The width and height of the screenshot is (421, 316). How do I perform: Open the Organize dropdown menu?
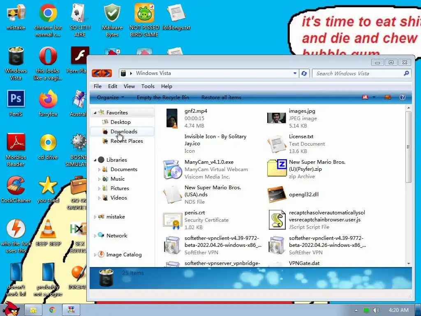tap(111, 97)
